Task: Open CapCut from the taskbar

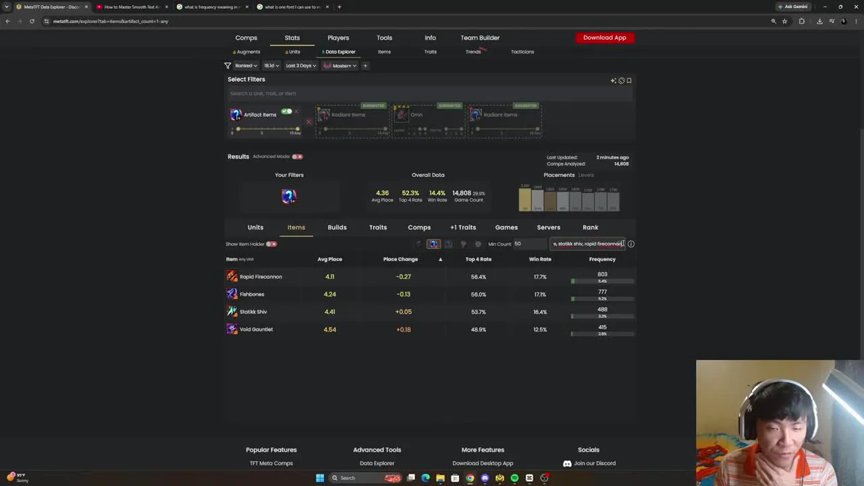Action: pos(529,478)
